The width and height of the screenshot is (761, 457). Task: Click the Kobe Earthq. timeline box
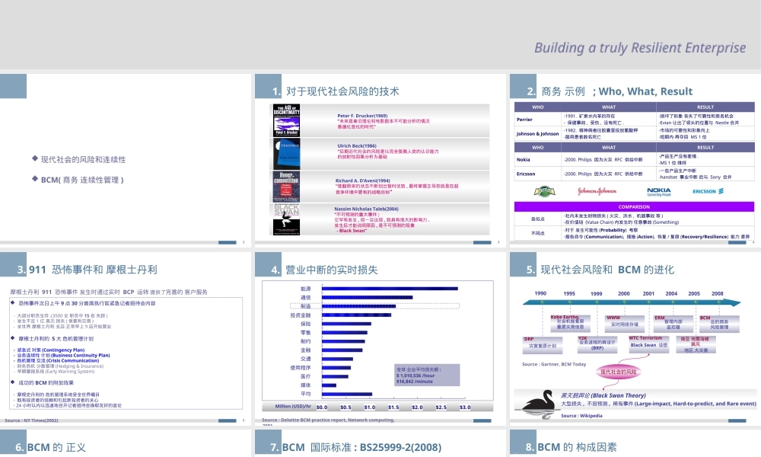pos(570,323)
